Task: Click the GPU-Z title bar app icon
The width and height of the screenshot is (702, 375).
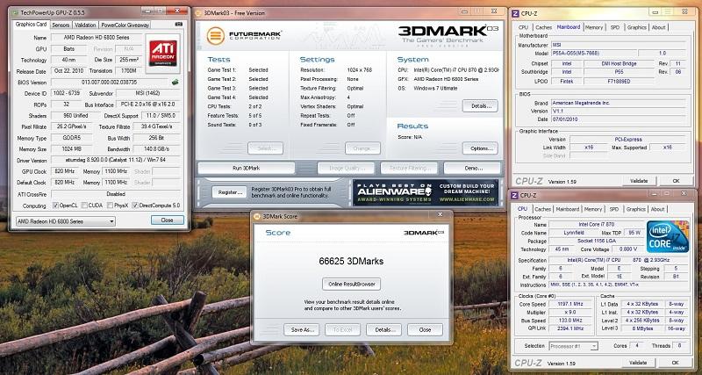Action: coord(15,12)
